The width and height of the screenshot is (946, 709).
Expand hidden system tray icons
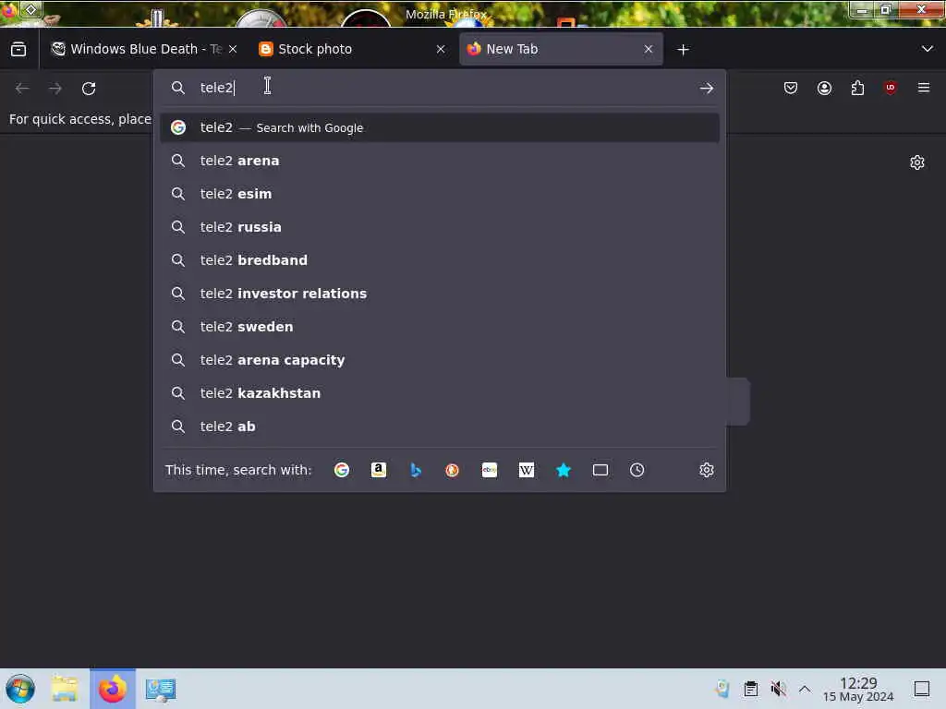click(x=805, y=689)
